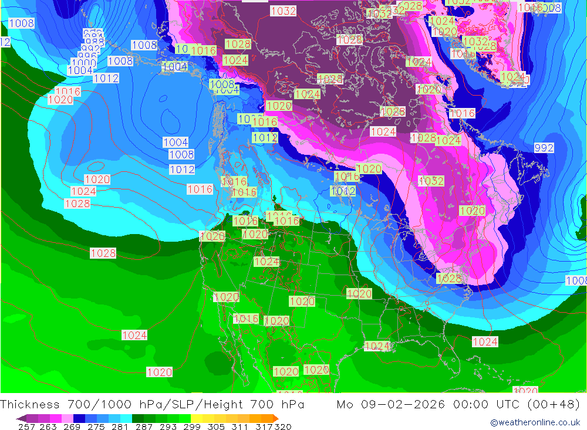Click the 1016 label over Baja California
This screenshot has height=430, width=587.
(x=246, y=319)
